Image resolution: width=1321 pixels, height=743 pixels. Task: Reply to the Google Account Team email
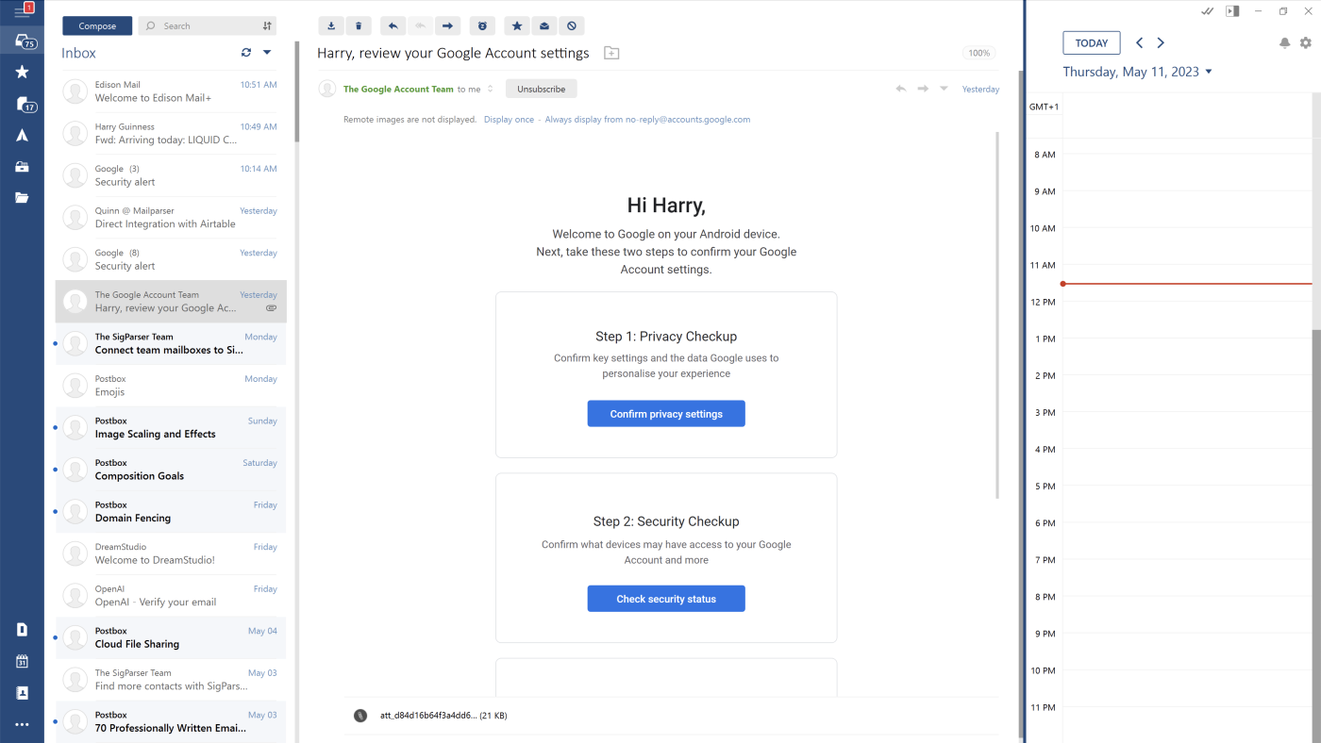(393, 25)
